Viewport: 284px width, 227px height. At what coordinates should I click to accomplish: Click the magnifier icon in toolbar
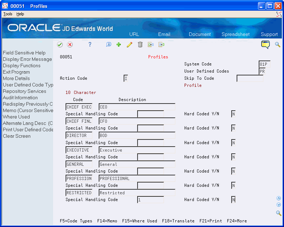(x=278, y=44)
